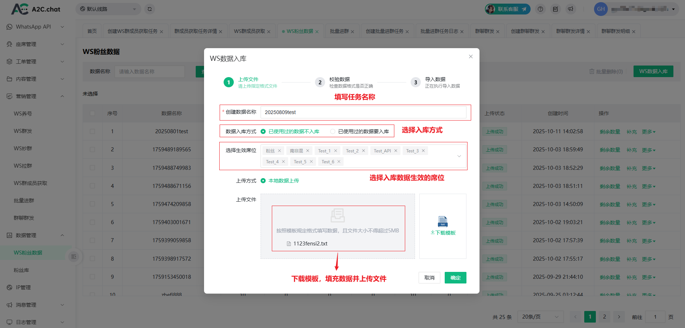Expand the 选择生效席位 dropdown arrow
The image size is (685, 328).
459,156
